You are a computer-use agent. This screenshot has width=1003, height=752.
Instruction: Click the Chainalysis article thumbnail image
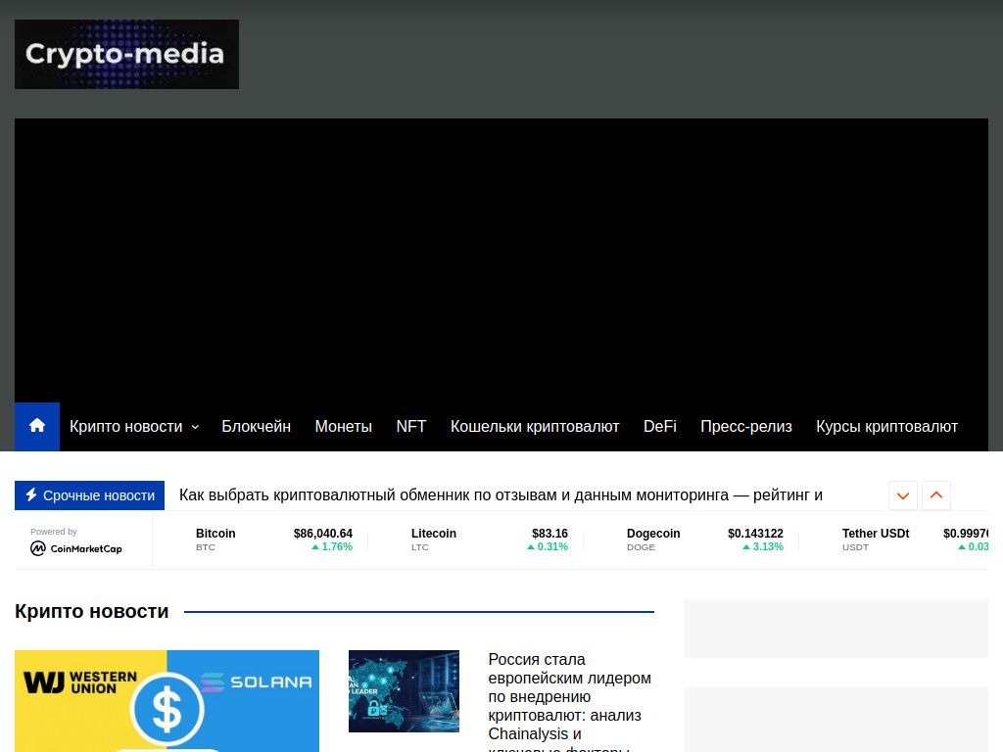coord(404,690)
